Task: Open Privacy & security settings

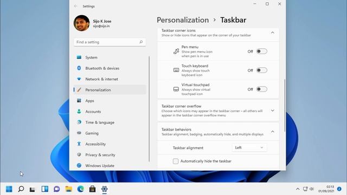Action: click(x=110, y=155)
